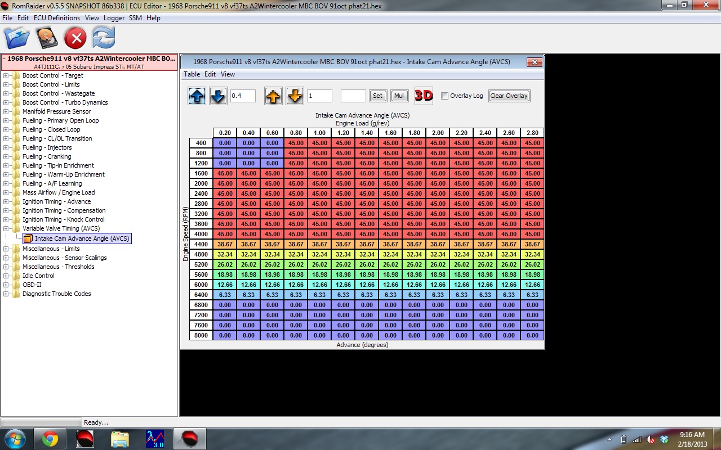Viewport: 721px width, 450px height.
Task: Expand Boost Control - Target folder
Action: (x=6, y=75)
